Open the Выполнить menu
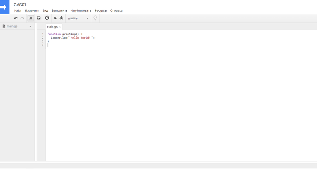Image resolution: width=317 pixels, height=169 pixels. click(x=59, y=10)
